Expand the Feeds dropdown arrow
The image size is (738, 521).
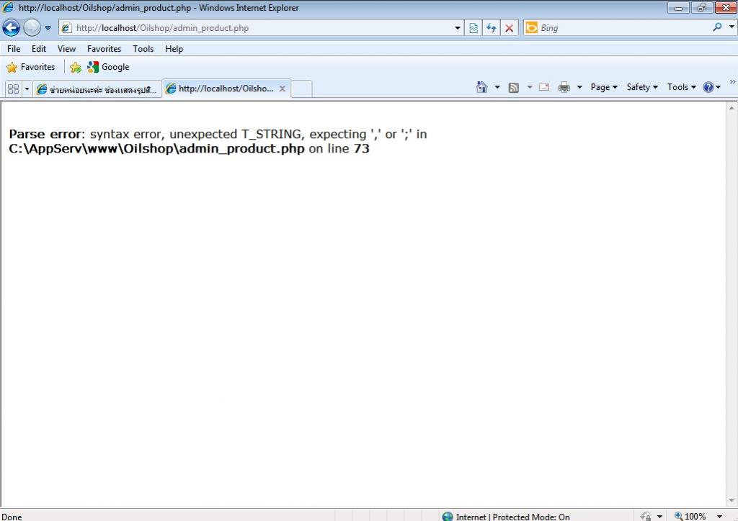(530, 87)
